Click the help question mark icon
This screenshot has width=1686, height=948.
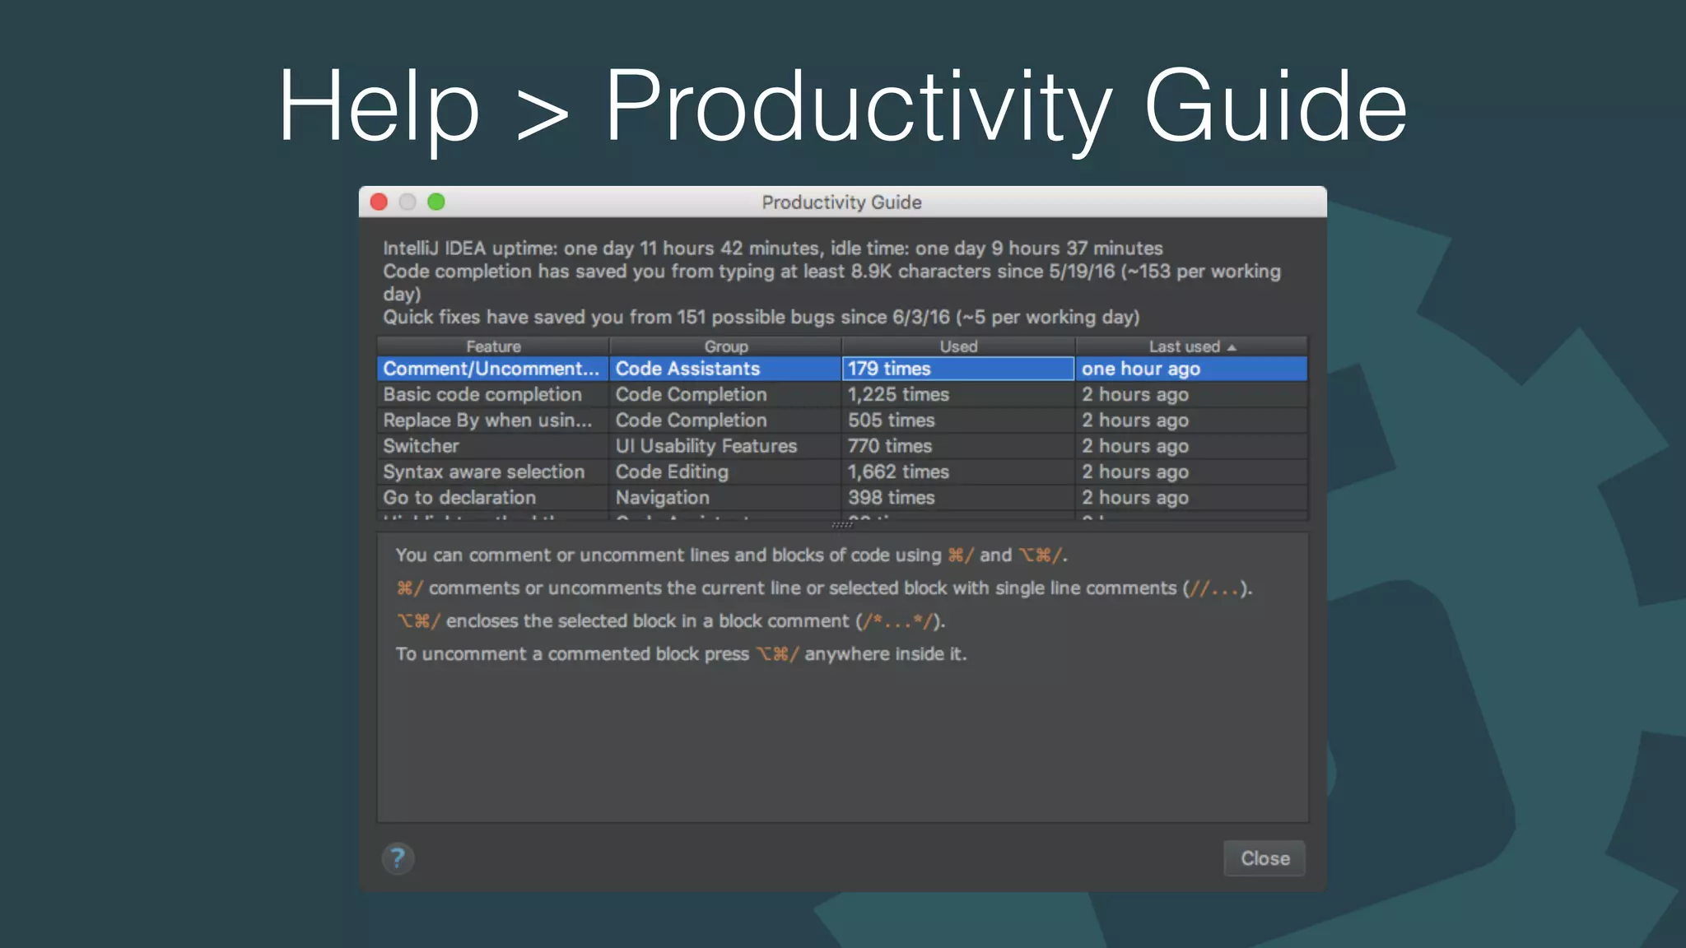pos(398,858)
